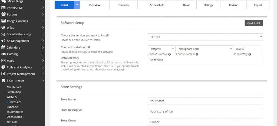The image size is (277, 126).
Task: Click the In Directory field with ocart2
Action: tap(248, 49)
